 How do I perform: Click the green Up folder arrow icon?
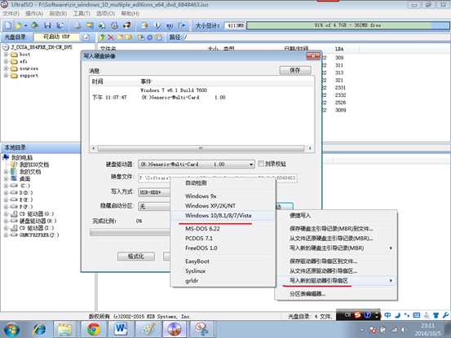(102, 37)
